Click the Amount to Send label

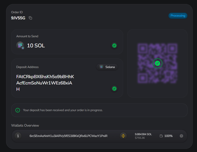click(x=27, y=36)
